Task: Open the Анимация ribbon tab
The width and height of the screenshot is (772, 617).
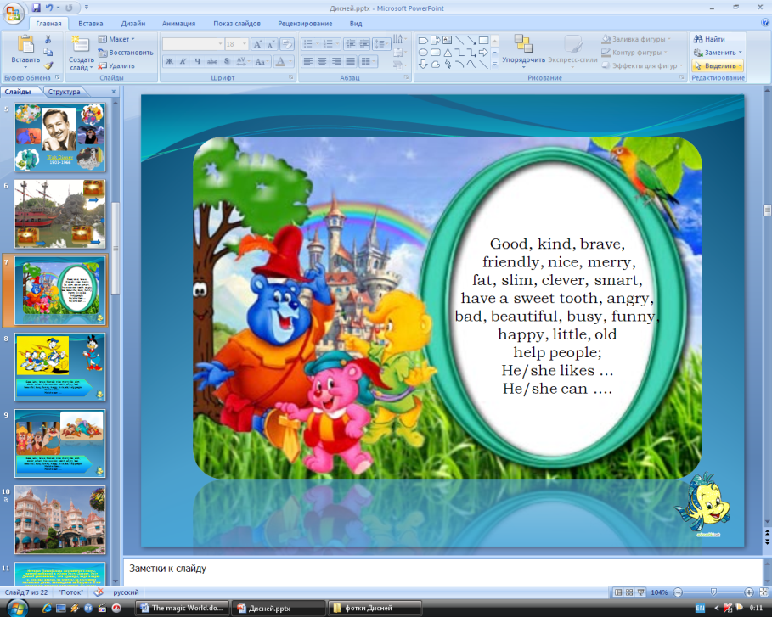Action: [x=178, y=24]
